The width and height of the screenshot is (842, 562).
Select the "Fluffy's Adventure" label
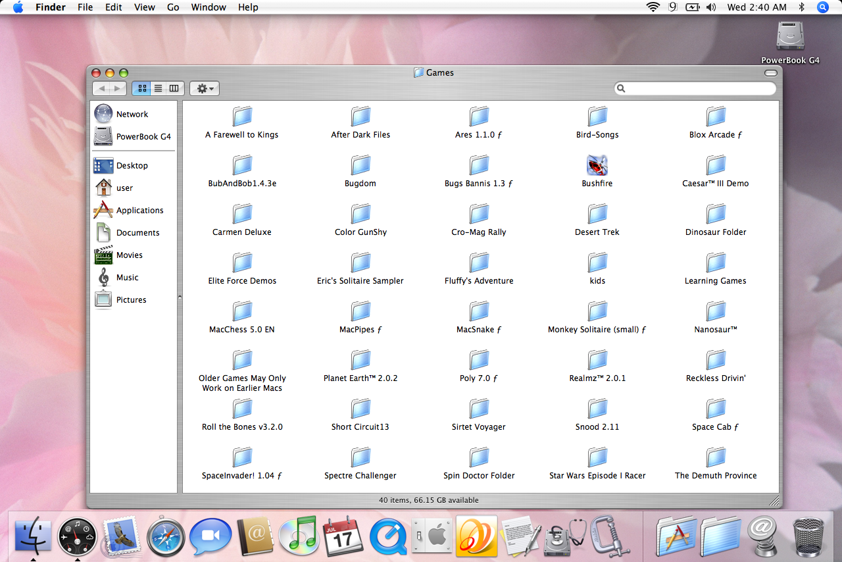click(479, 280)
